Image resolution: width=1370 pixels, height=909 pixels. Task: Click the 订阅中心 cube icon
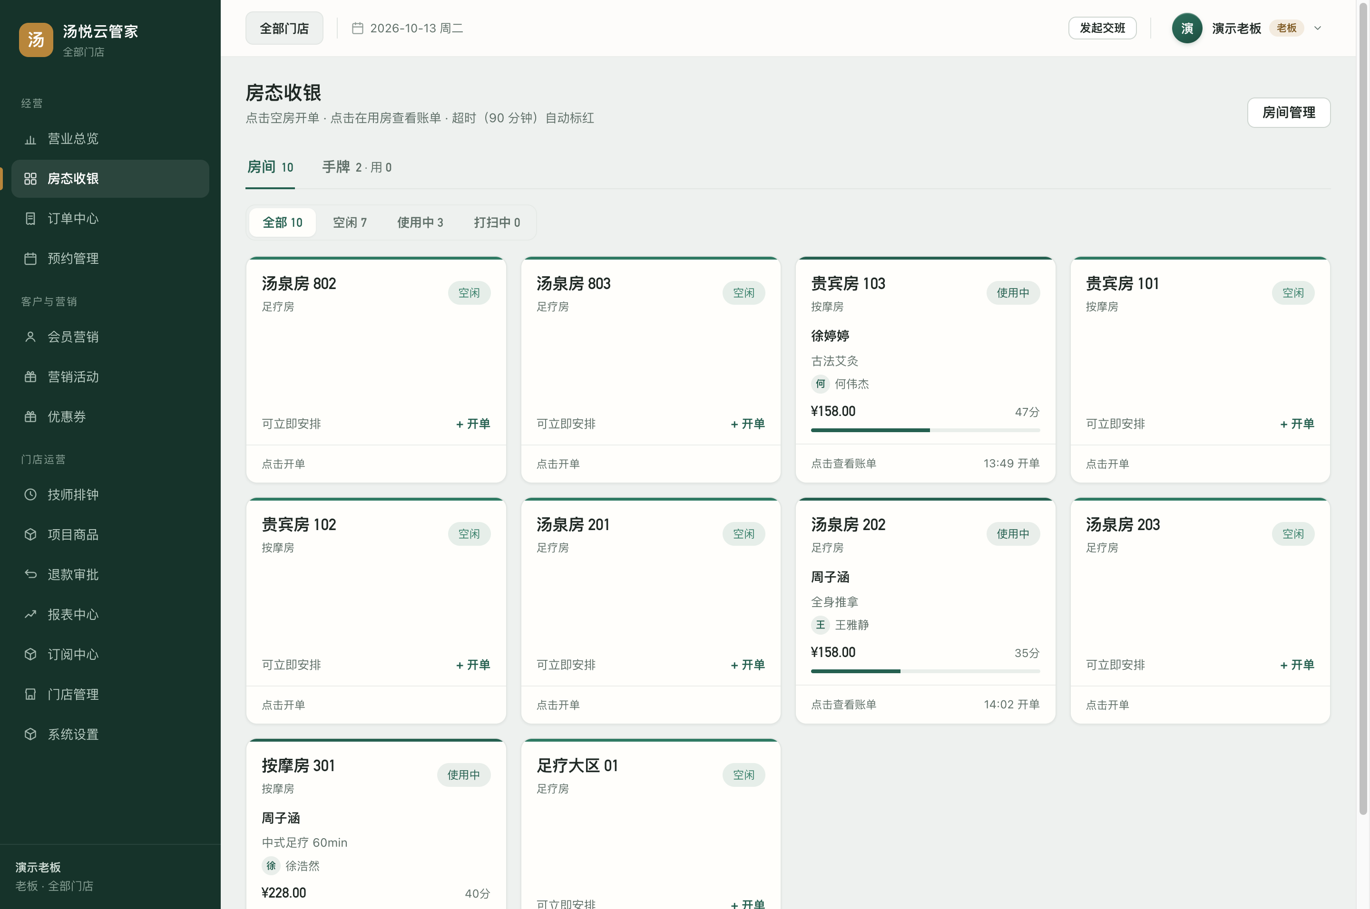tap(30, 655)
